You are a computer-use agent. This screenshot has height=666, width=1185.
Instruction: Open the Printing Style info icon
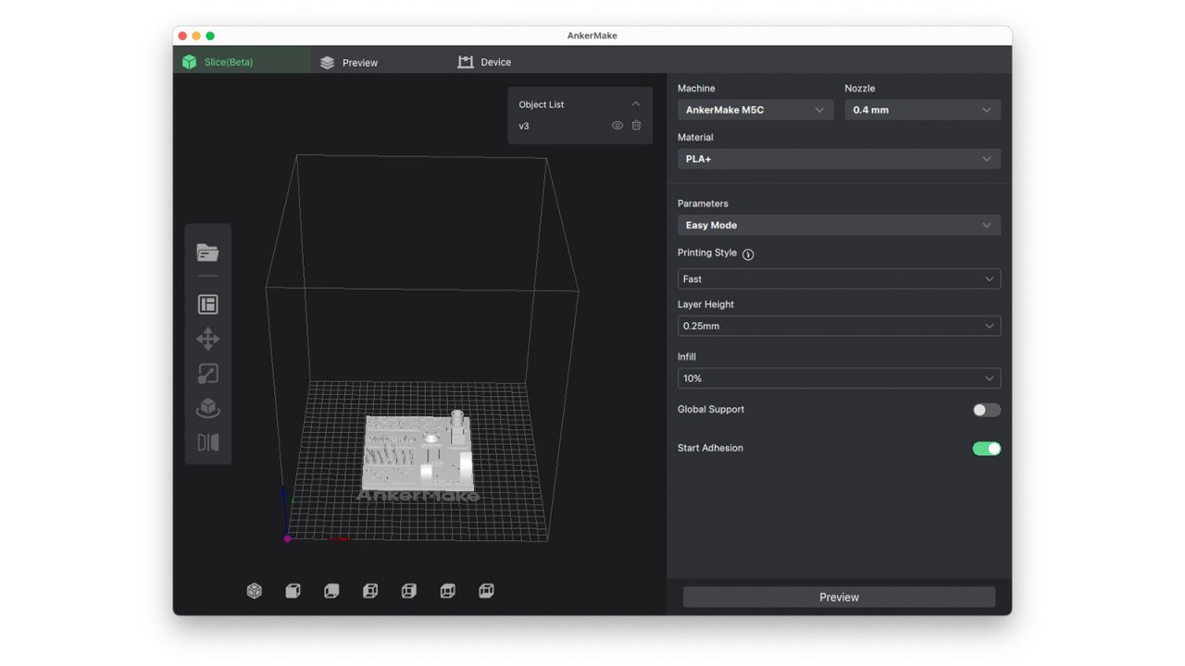click(748, 254)
